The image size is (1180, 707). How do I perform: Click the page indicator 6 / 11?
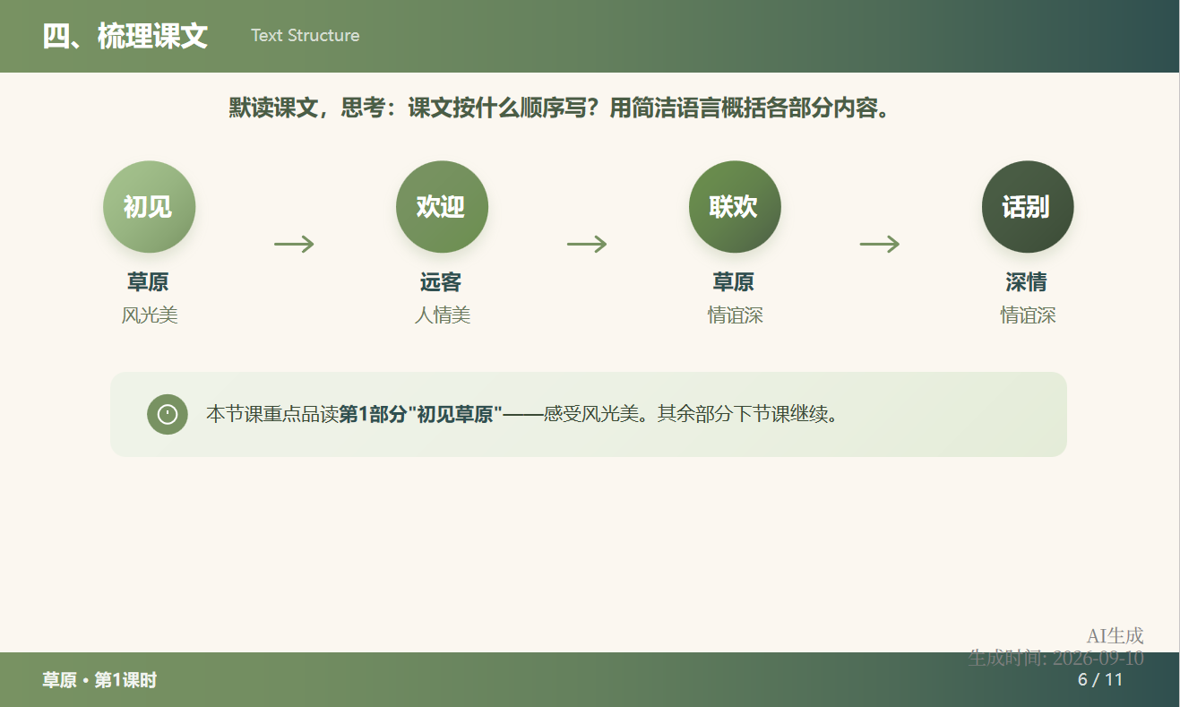coord(1100,680)
